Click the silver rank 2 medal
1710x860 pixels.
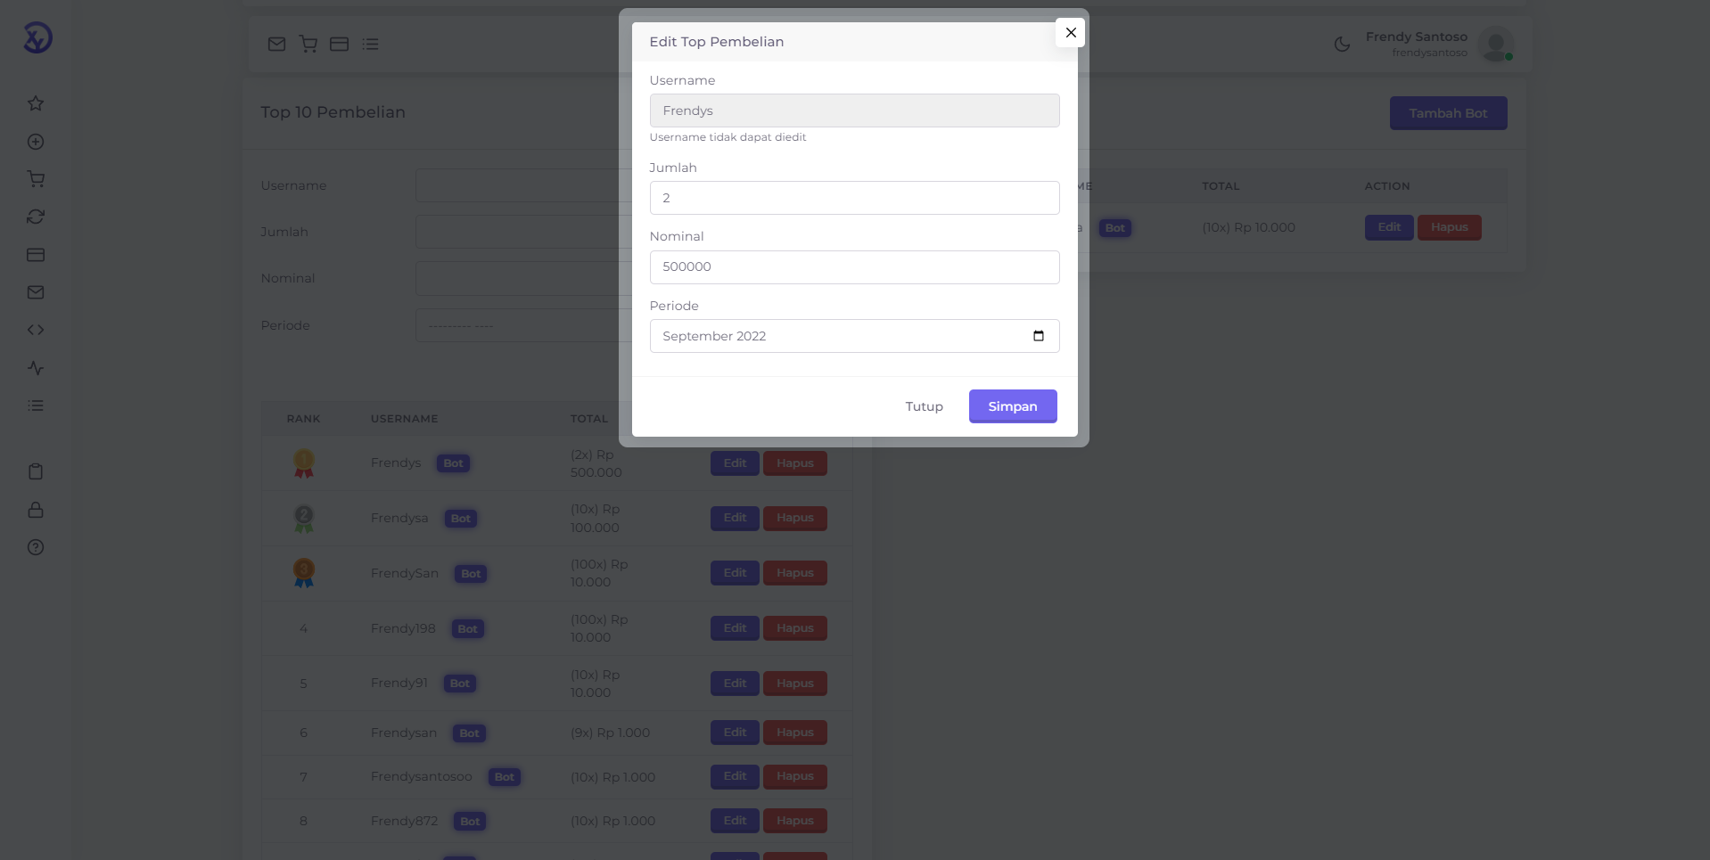[304, 519]
